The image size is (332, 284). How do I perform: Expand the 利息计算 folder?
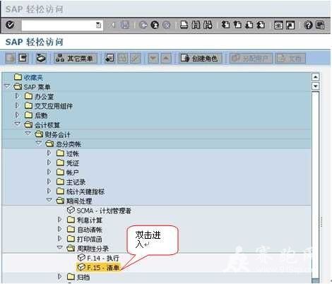(60, 220)
